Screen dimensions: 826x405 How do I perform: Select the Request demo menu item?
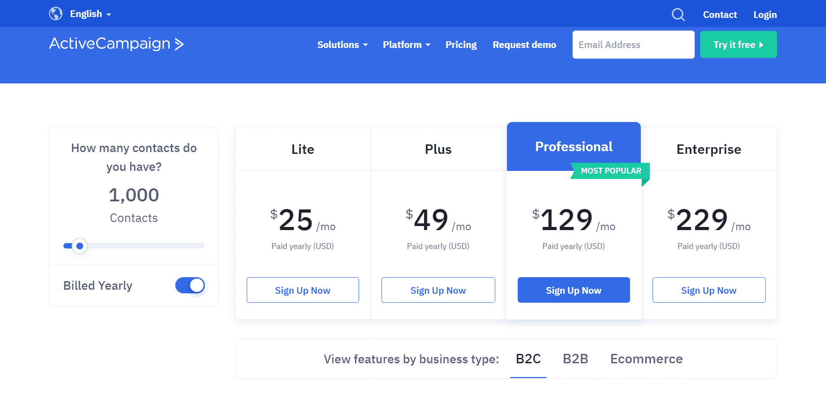pyautogui.click(x=524, y=45)
